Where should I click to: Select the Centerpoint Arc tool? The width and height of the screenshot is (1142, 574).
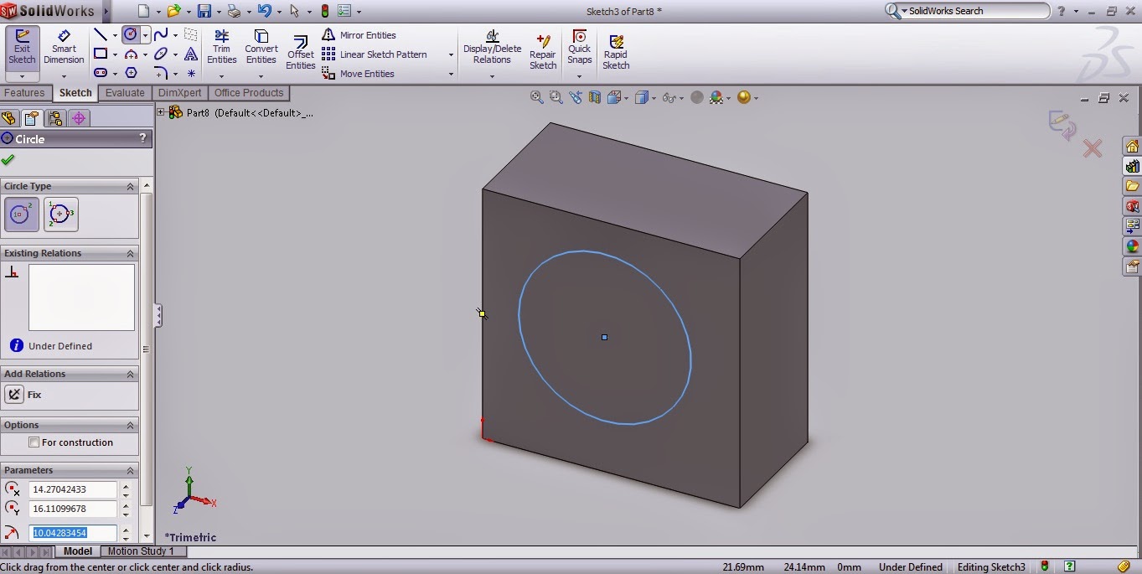131,54
